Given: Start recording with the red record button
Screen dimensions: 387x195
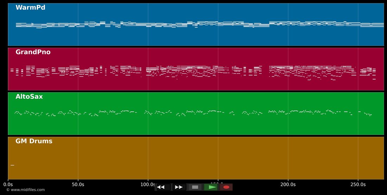Looking at the screenshot, I should click(x=226, y=187).
